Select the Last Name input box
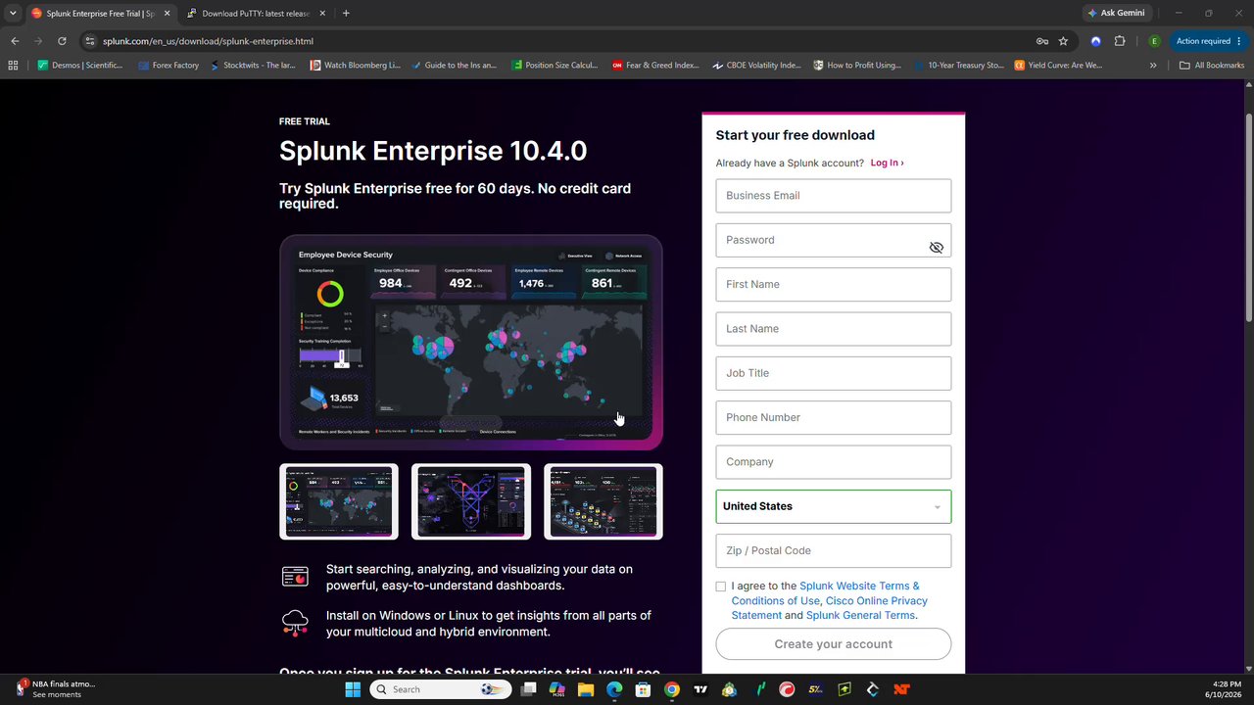Screen dimensions: 1254x705 click(833, 329)
